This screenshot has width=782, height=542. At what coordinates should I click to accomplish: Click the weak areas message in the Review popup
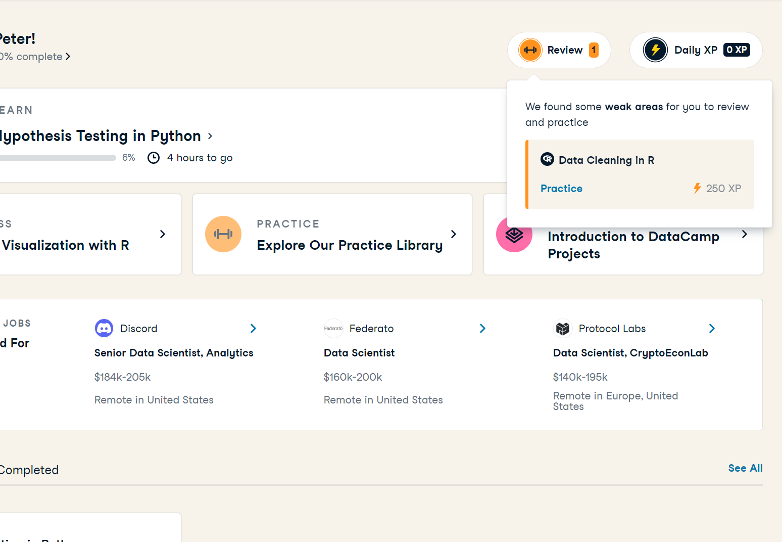coord(637,114)
